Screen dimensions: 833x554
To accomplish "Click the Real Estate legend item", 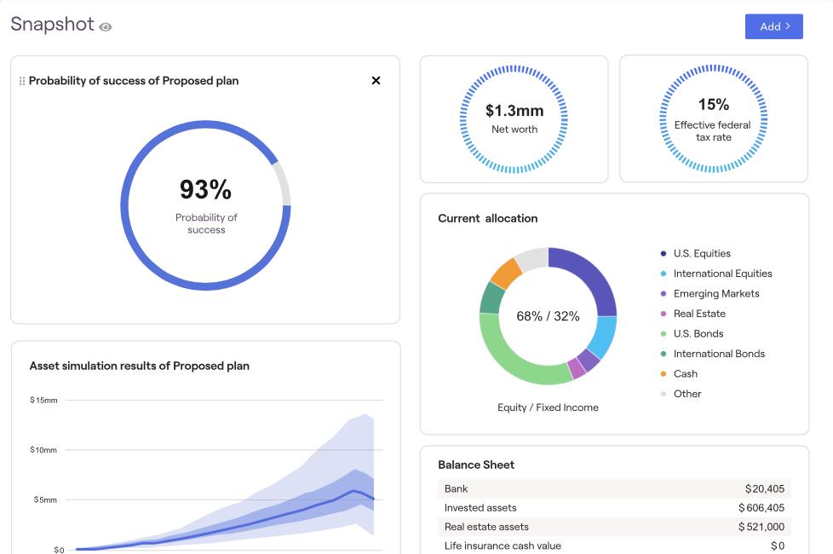I will 692,314.
